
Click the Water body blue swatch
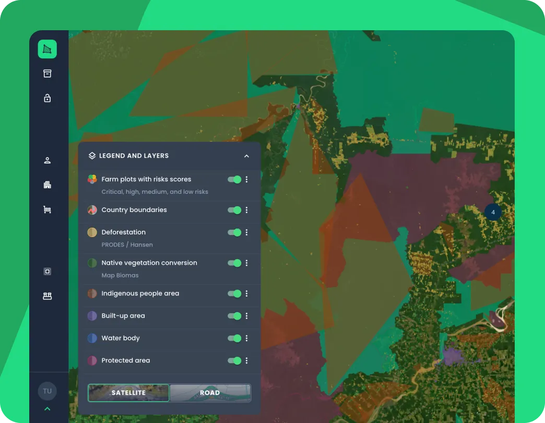(x=92, y=338)
